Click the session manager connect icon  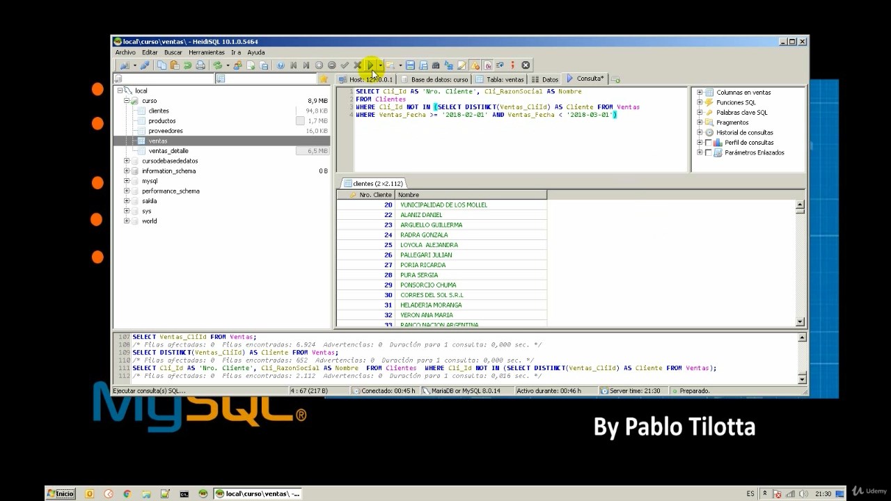pyautogui.click(x=125, y=65)
